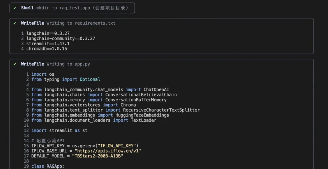This screenshot has height=169, width=328.
Task: Click the # 配置心流API comment line
Action: point(48,141)
